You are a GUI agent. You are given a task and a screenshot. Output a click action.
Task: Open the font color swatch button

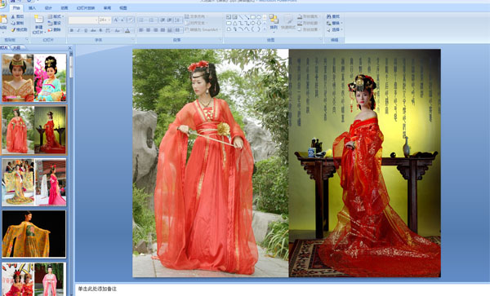pos(127,30)
